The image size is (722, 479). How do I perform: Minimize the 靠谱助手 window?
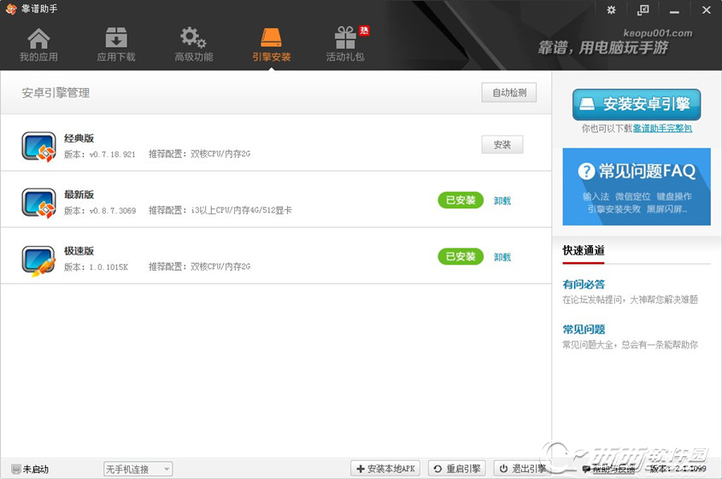(674, 10)
